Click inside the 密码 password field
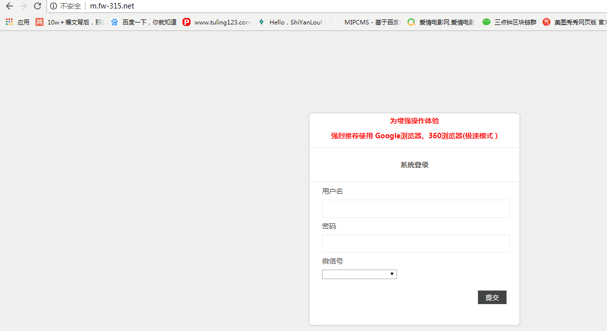 click(415, 243)
